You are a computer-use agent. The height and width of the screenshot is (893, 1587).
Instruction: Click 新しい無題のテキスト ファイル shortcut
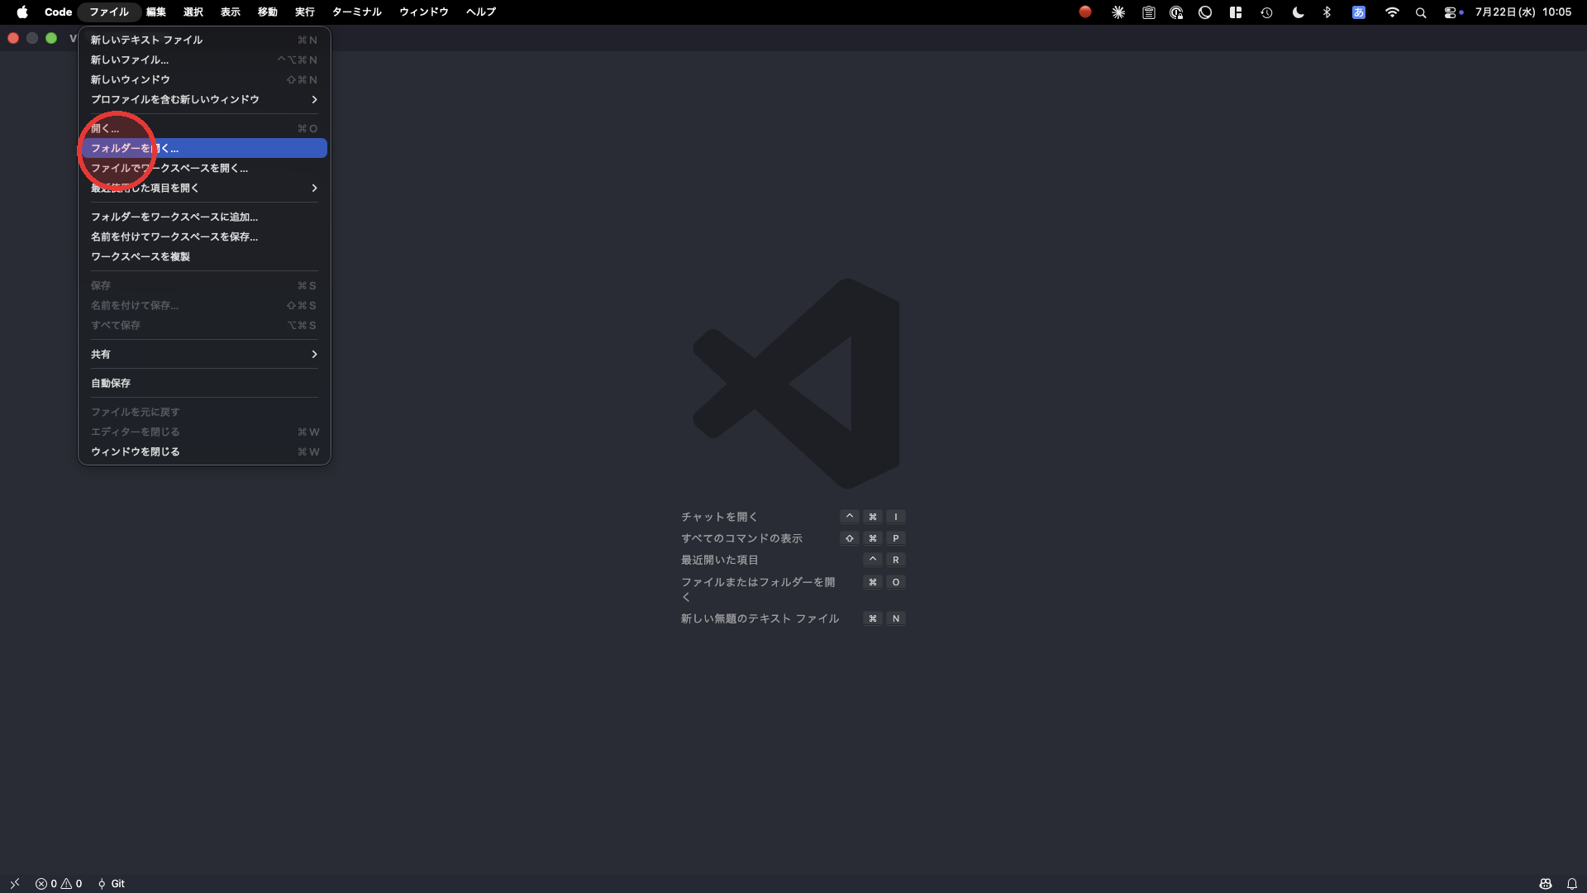pyautogui.click(x=760, y=618)
